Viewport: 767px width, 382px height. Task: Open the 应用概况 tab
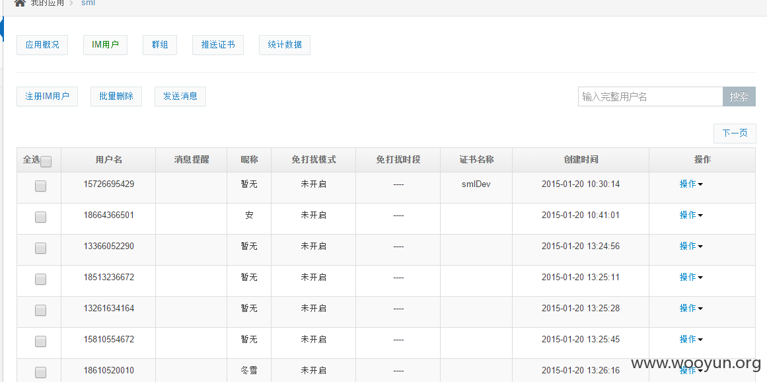pyautogui.click(x=42, y=44)
